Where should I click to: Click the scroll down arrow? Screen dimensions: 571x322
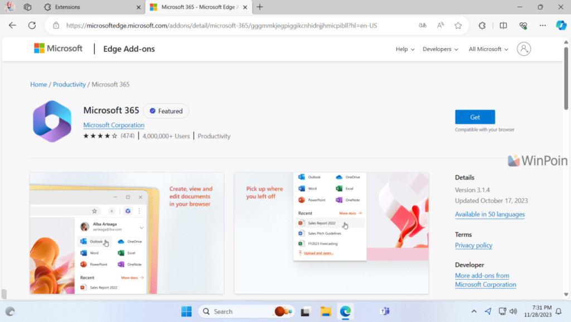pyautogui.click(x=566, y=294)
